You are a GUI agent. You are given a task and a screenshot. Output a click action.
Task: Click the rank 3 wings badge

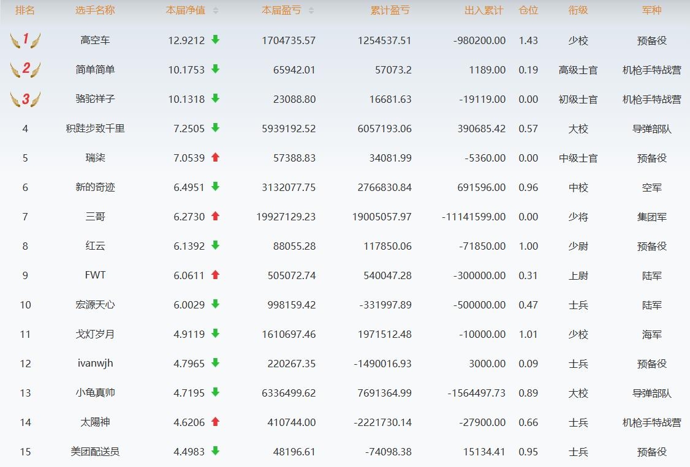(x=25, y=99)
